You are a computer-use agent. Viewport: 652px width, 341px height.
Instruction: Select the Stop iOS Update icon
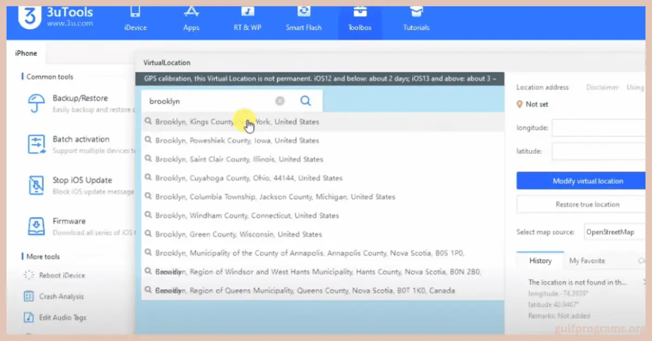(x=36, y=185)
